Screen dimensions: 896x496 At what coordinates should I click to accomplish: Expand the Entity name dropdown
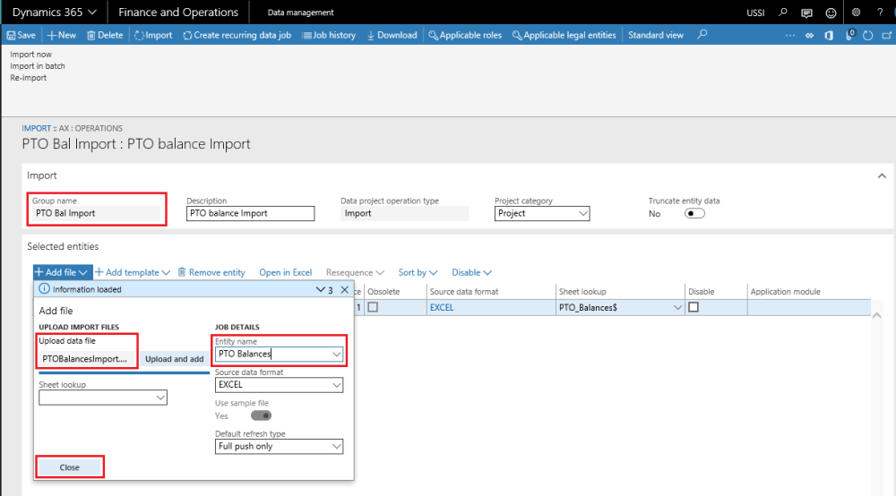click(x=336, y=354)
